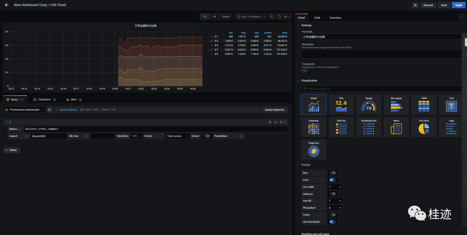467x235 pixels.
Task: Select the News visualization
Action: point(397,127)
